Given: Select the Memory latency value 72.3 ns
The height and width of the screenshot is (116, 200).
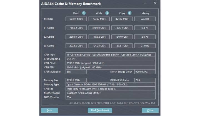Looking at the screenshot, I should pyautogui.click(x=145, y=19).
